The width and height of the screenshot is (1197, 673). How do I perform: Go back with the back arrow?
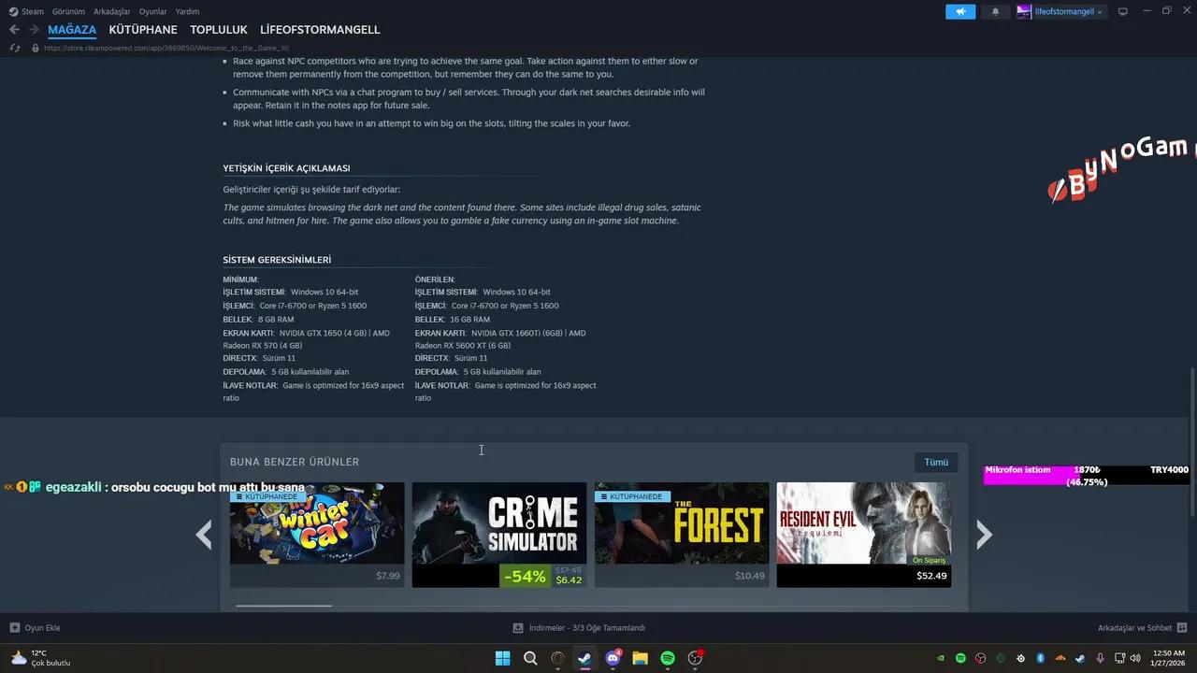[14, 30]
